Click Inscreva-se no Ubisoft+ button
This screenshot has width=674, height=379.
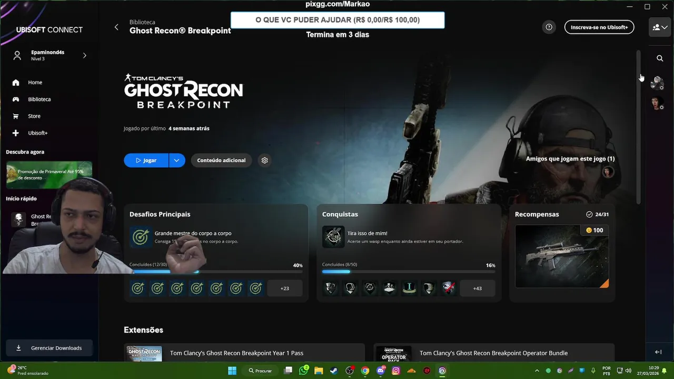click(599, 27)
